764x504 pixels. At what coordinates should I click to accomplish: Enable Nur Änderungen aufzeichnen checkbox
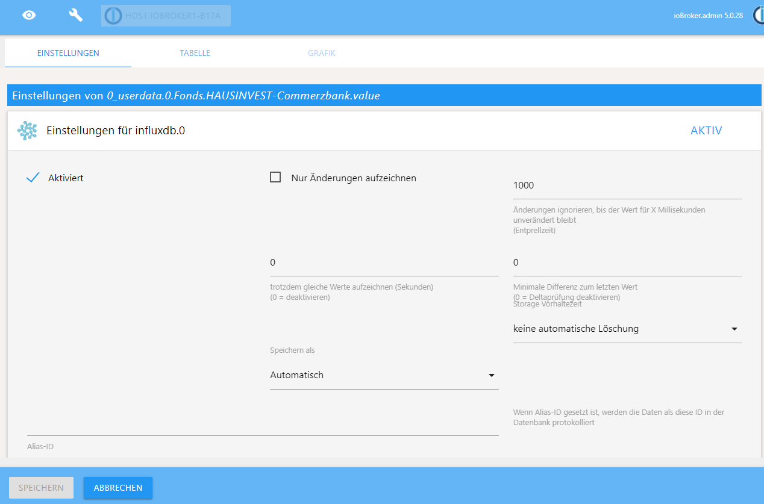275,178
